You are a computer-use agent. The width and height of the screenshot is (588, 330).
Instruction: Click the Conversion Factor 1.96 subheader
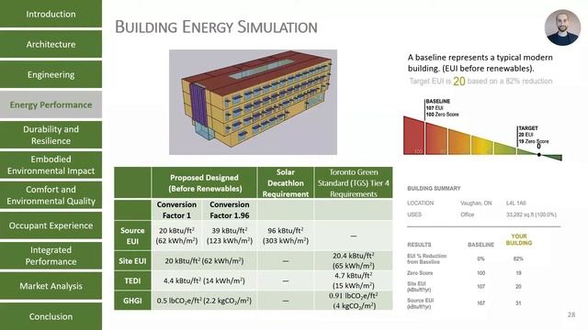(x=230, y=210)
